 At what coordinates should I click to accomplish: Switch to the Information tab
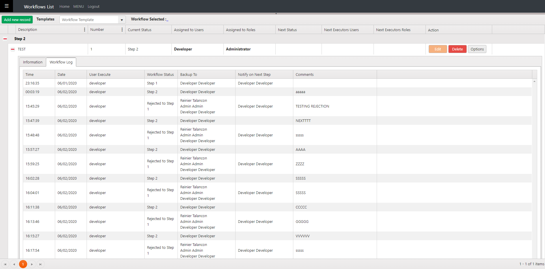pos(33,62)
